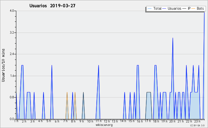208x128 pixels.
Task: Click the peak of the spike at 11 h
Action: 98,65
